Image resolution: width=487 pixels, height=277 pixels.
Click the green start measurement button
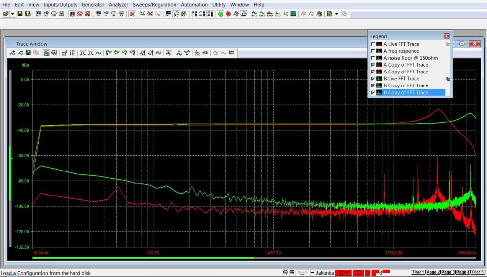pos(221,14)
